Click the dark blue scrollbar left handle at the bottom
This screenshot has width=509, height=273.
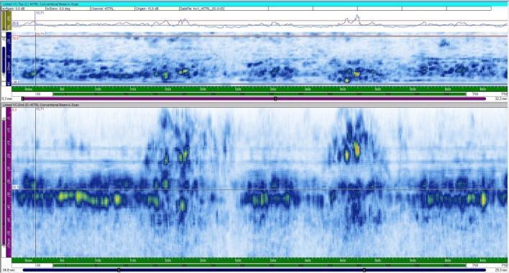coord(119,269)
